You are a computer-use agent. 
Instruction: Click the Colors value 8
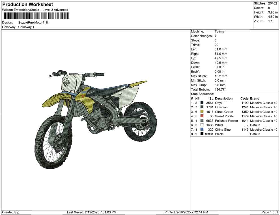(269, 8)
